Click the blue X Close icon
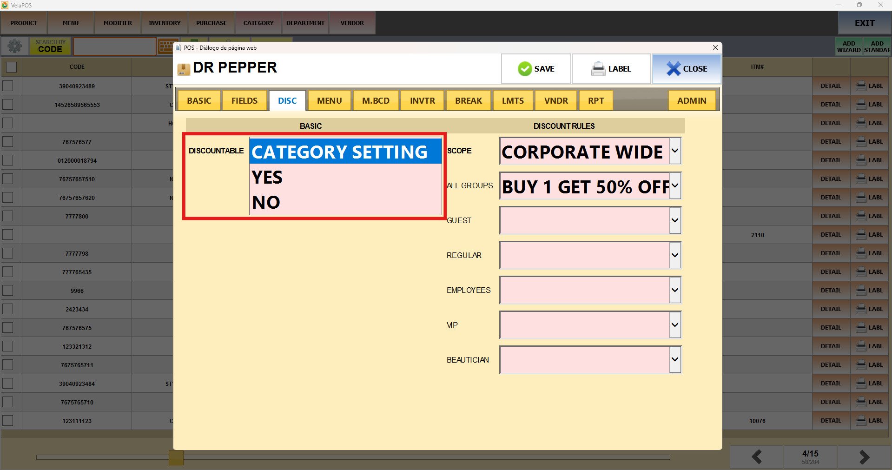This screenshot has height=470, width=892. tap(673, 69)
